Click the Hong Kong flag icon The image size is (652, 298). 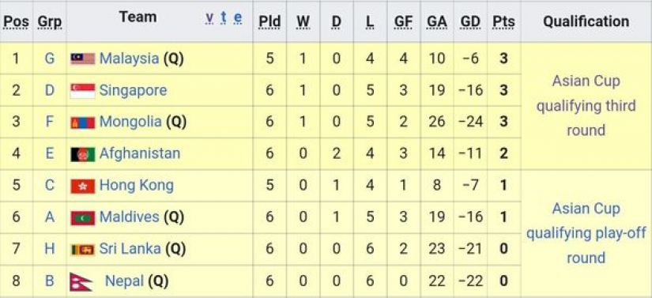(x=82, y=186)
